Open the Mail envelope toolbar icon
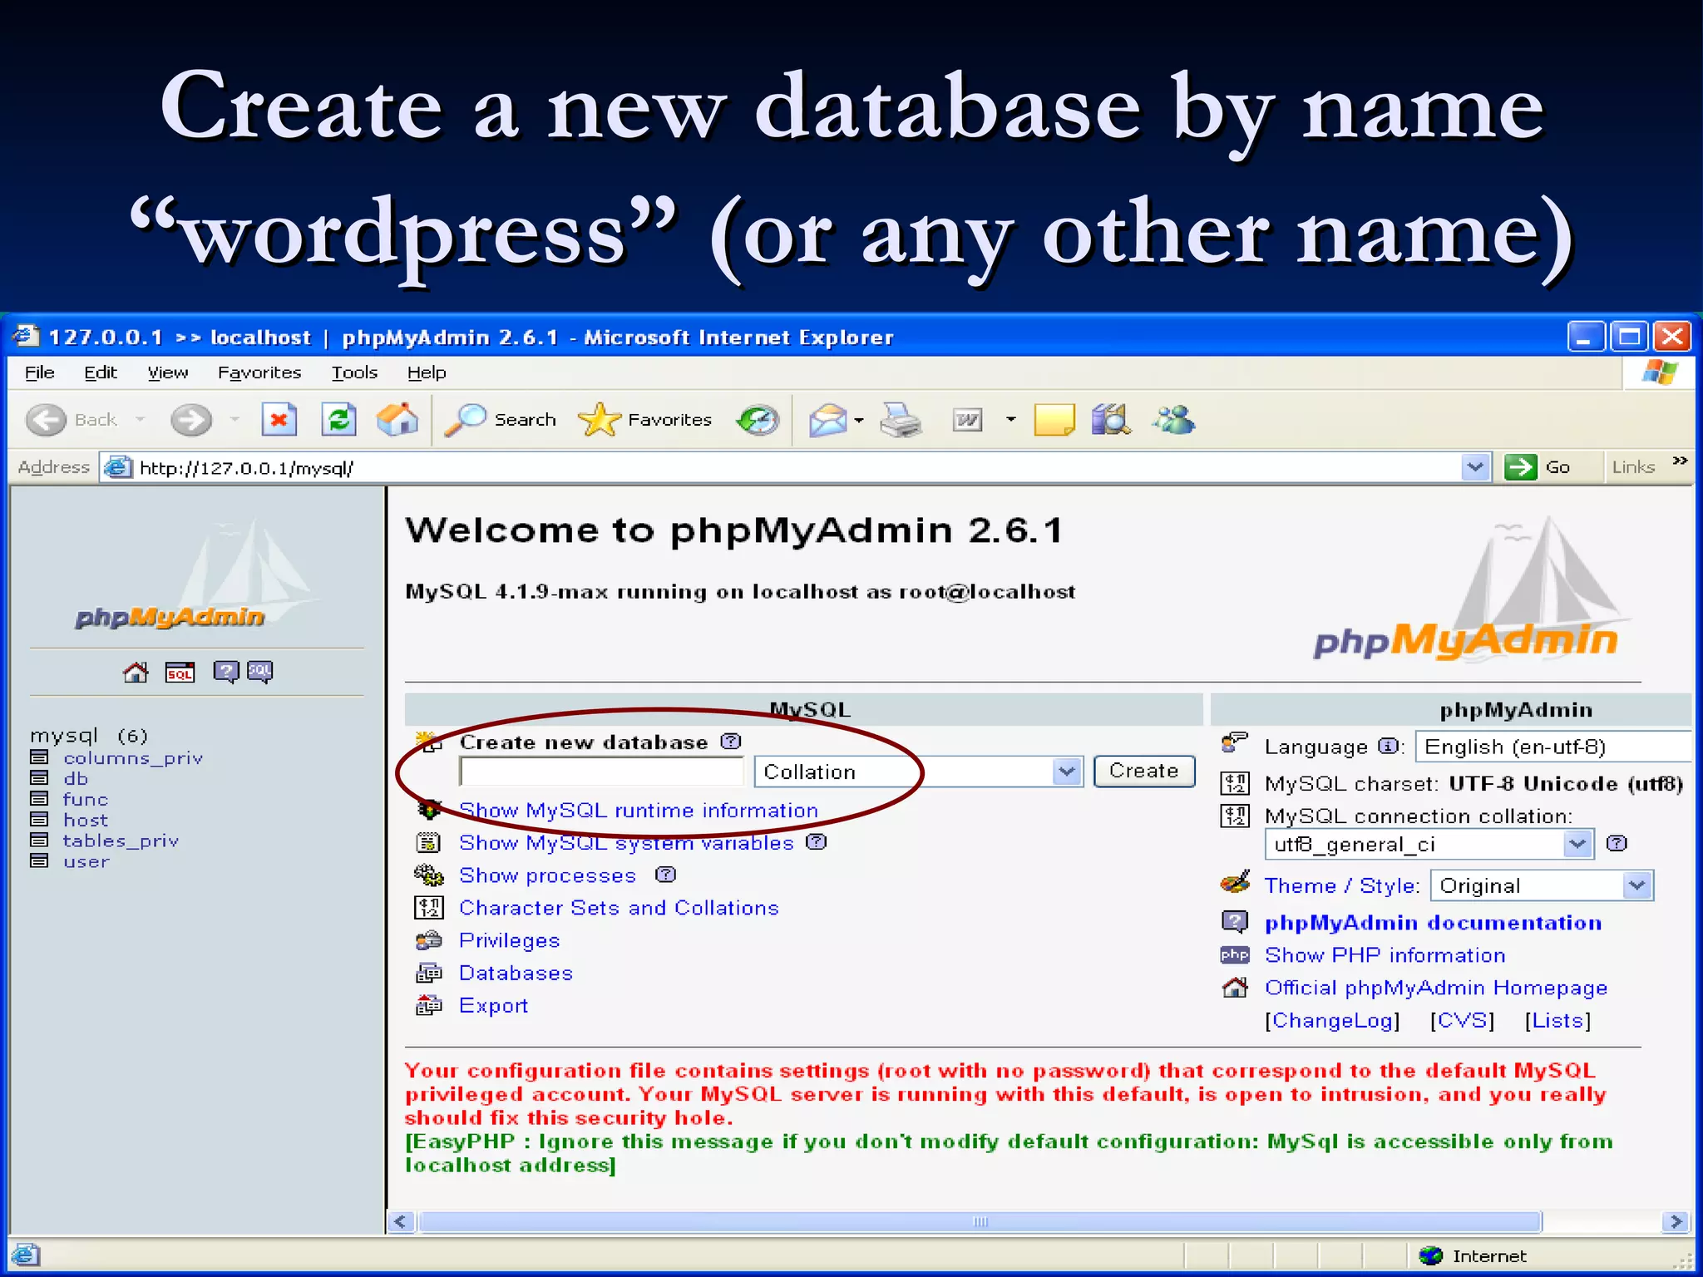Image resolution: width=1703 pixels, height=1277 pixels. pos(827,420)
